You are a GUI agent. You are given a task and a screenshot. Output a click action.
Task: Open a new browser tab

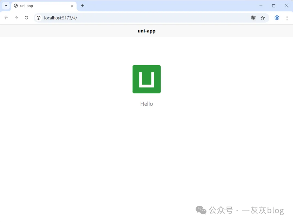[82, 6]
